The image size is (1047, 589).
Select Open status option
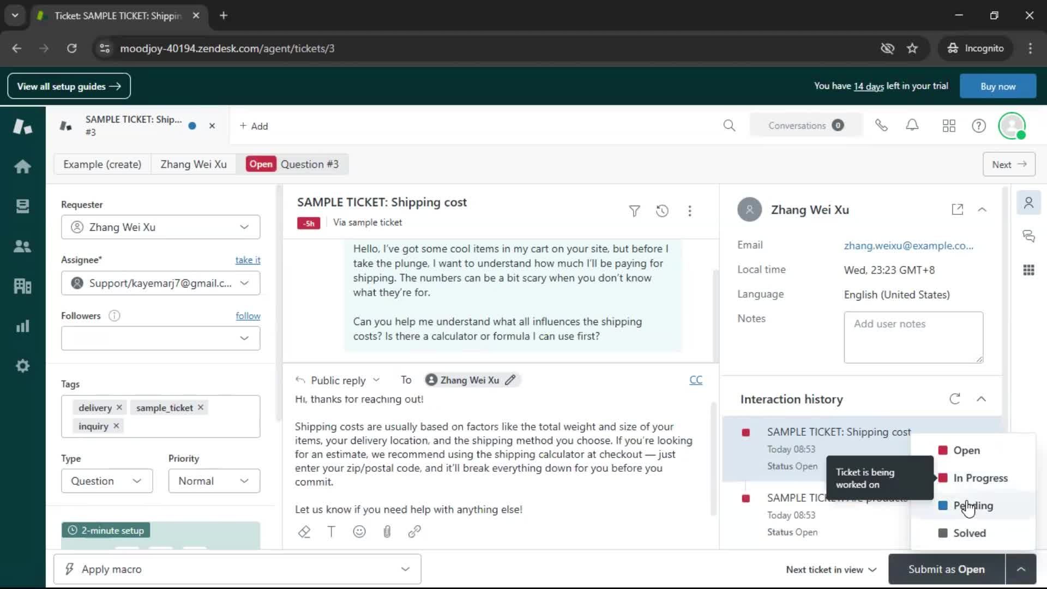(973, 450)
